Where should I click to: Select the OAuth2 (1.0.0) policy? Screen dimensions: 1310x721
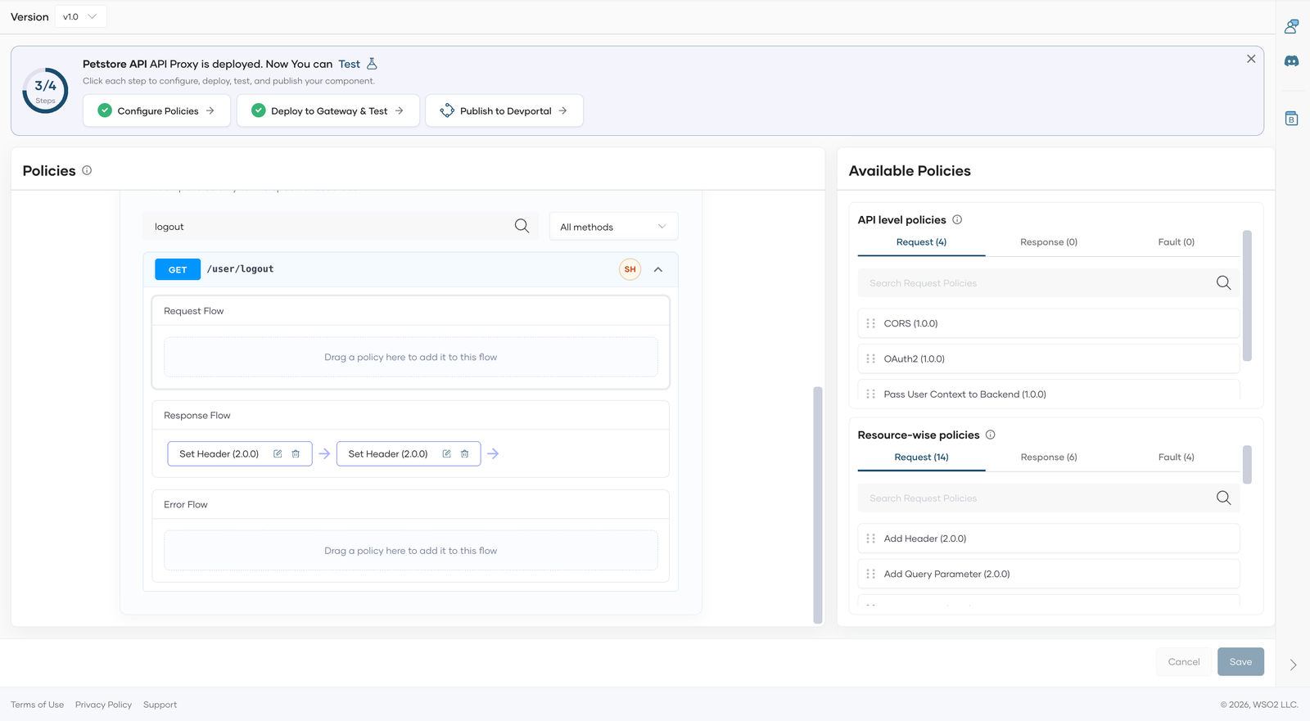coord(1049,358)
